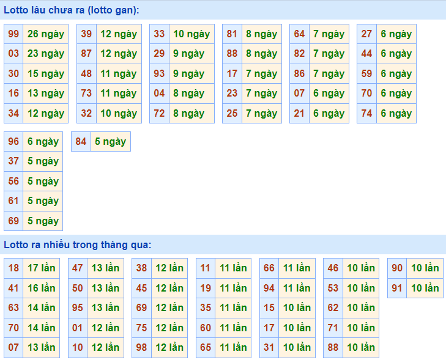Select number 93 with 9 ngày
The image size is (446, 360).
[x=159, y=73]
